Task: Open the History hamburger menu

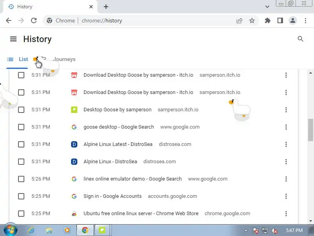Action: pos(13,39)
